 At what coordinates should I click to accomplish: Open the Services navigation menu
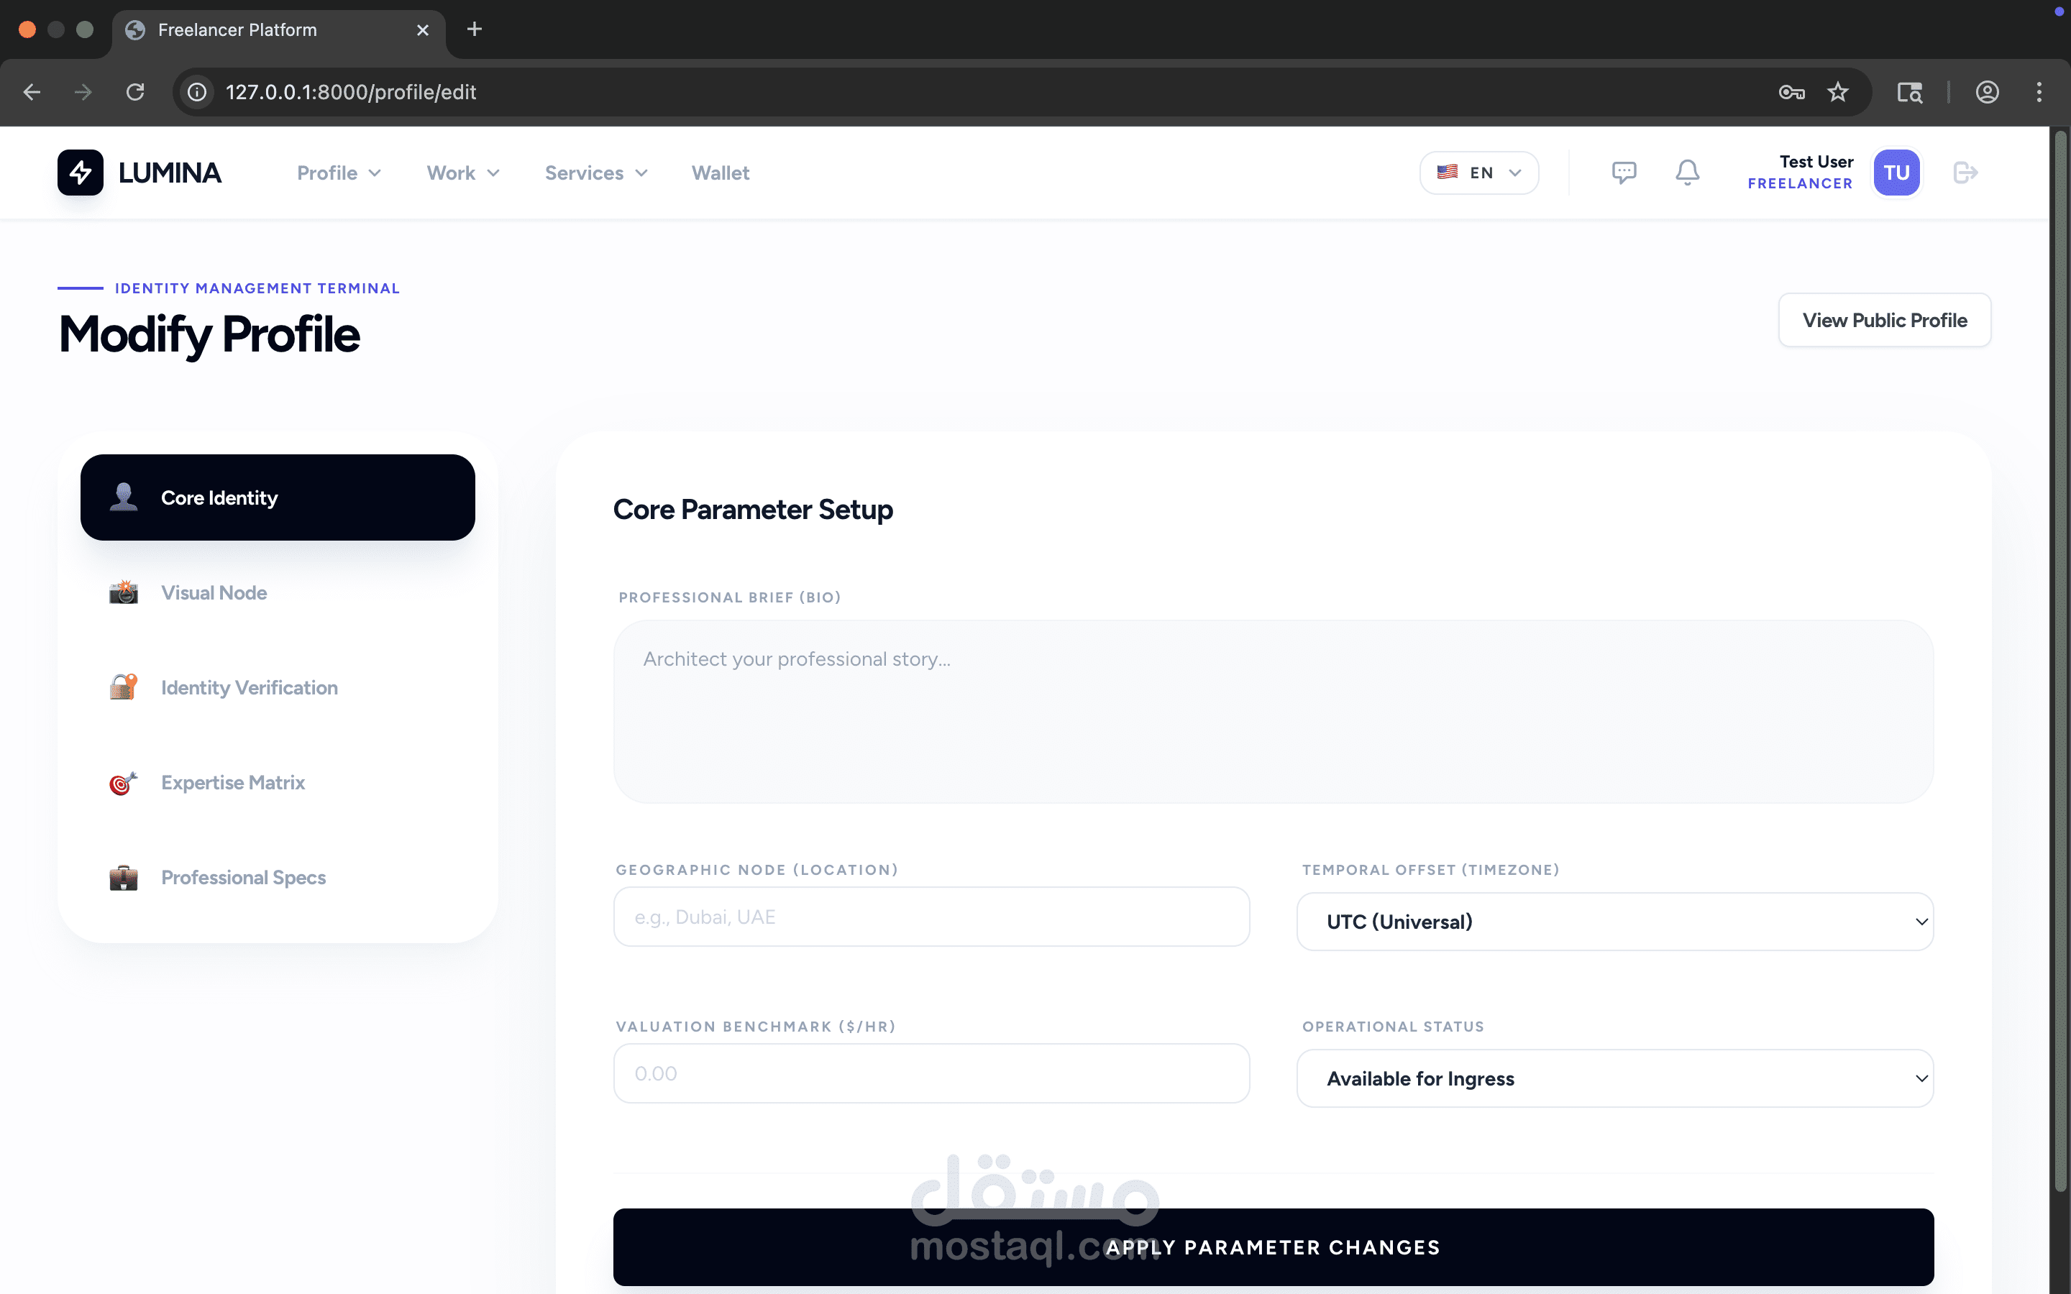click(595, 172)
